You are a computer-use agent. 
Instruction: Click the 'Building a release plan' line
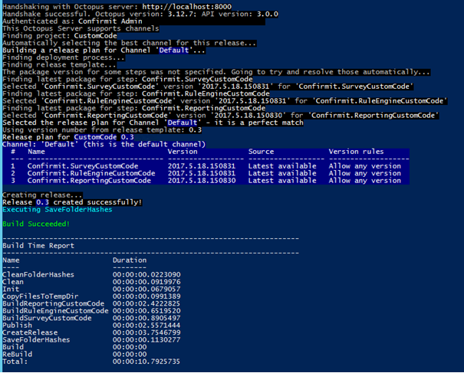(104, 51)
